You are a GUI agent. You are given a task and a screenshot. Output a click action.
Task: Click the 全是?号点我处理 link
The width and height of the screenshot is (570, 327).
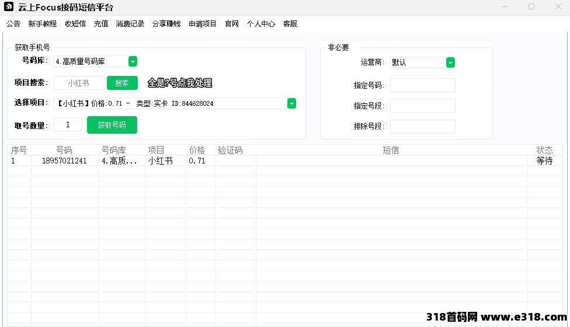click(179, 83)
